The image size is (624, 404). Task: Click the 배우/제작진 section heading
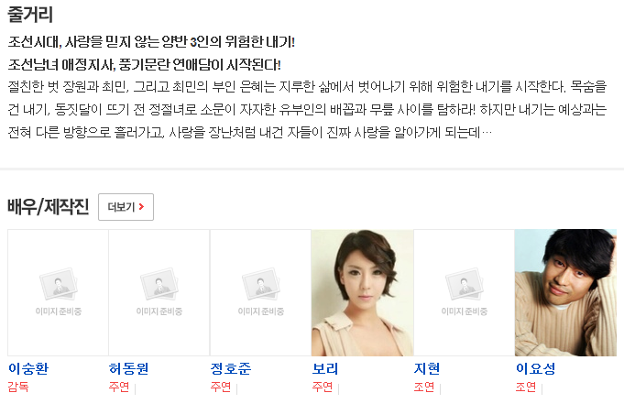click(49, 206)
